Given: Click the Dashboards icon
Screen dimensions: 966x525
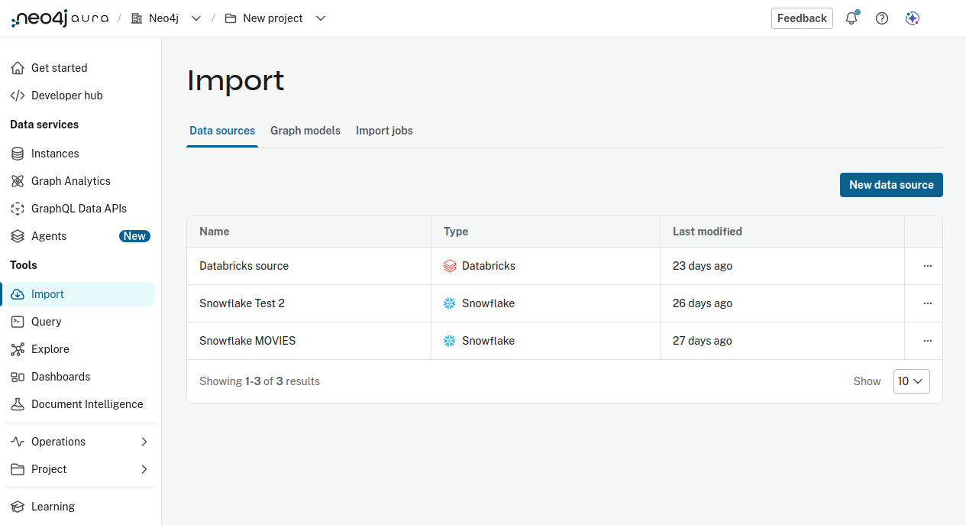Looking at the screenshot, I should (18, 377).
